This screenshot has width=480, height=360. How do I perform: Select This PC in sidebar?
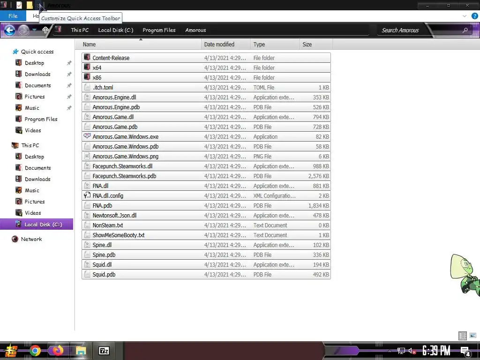click(x=30, y=145)
